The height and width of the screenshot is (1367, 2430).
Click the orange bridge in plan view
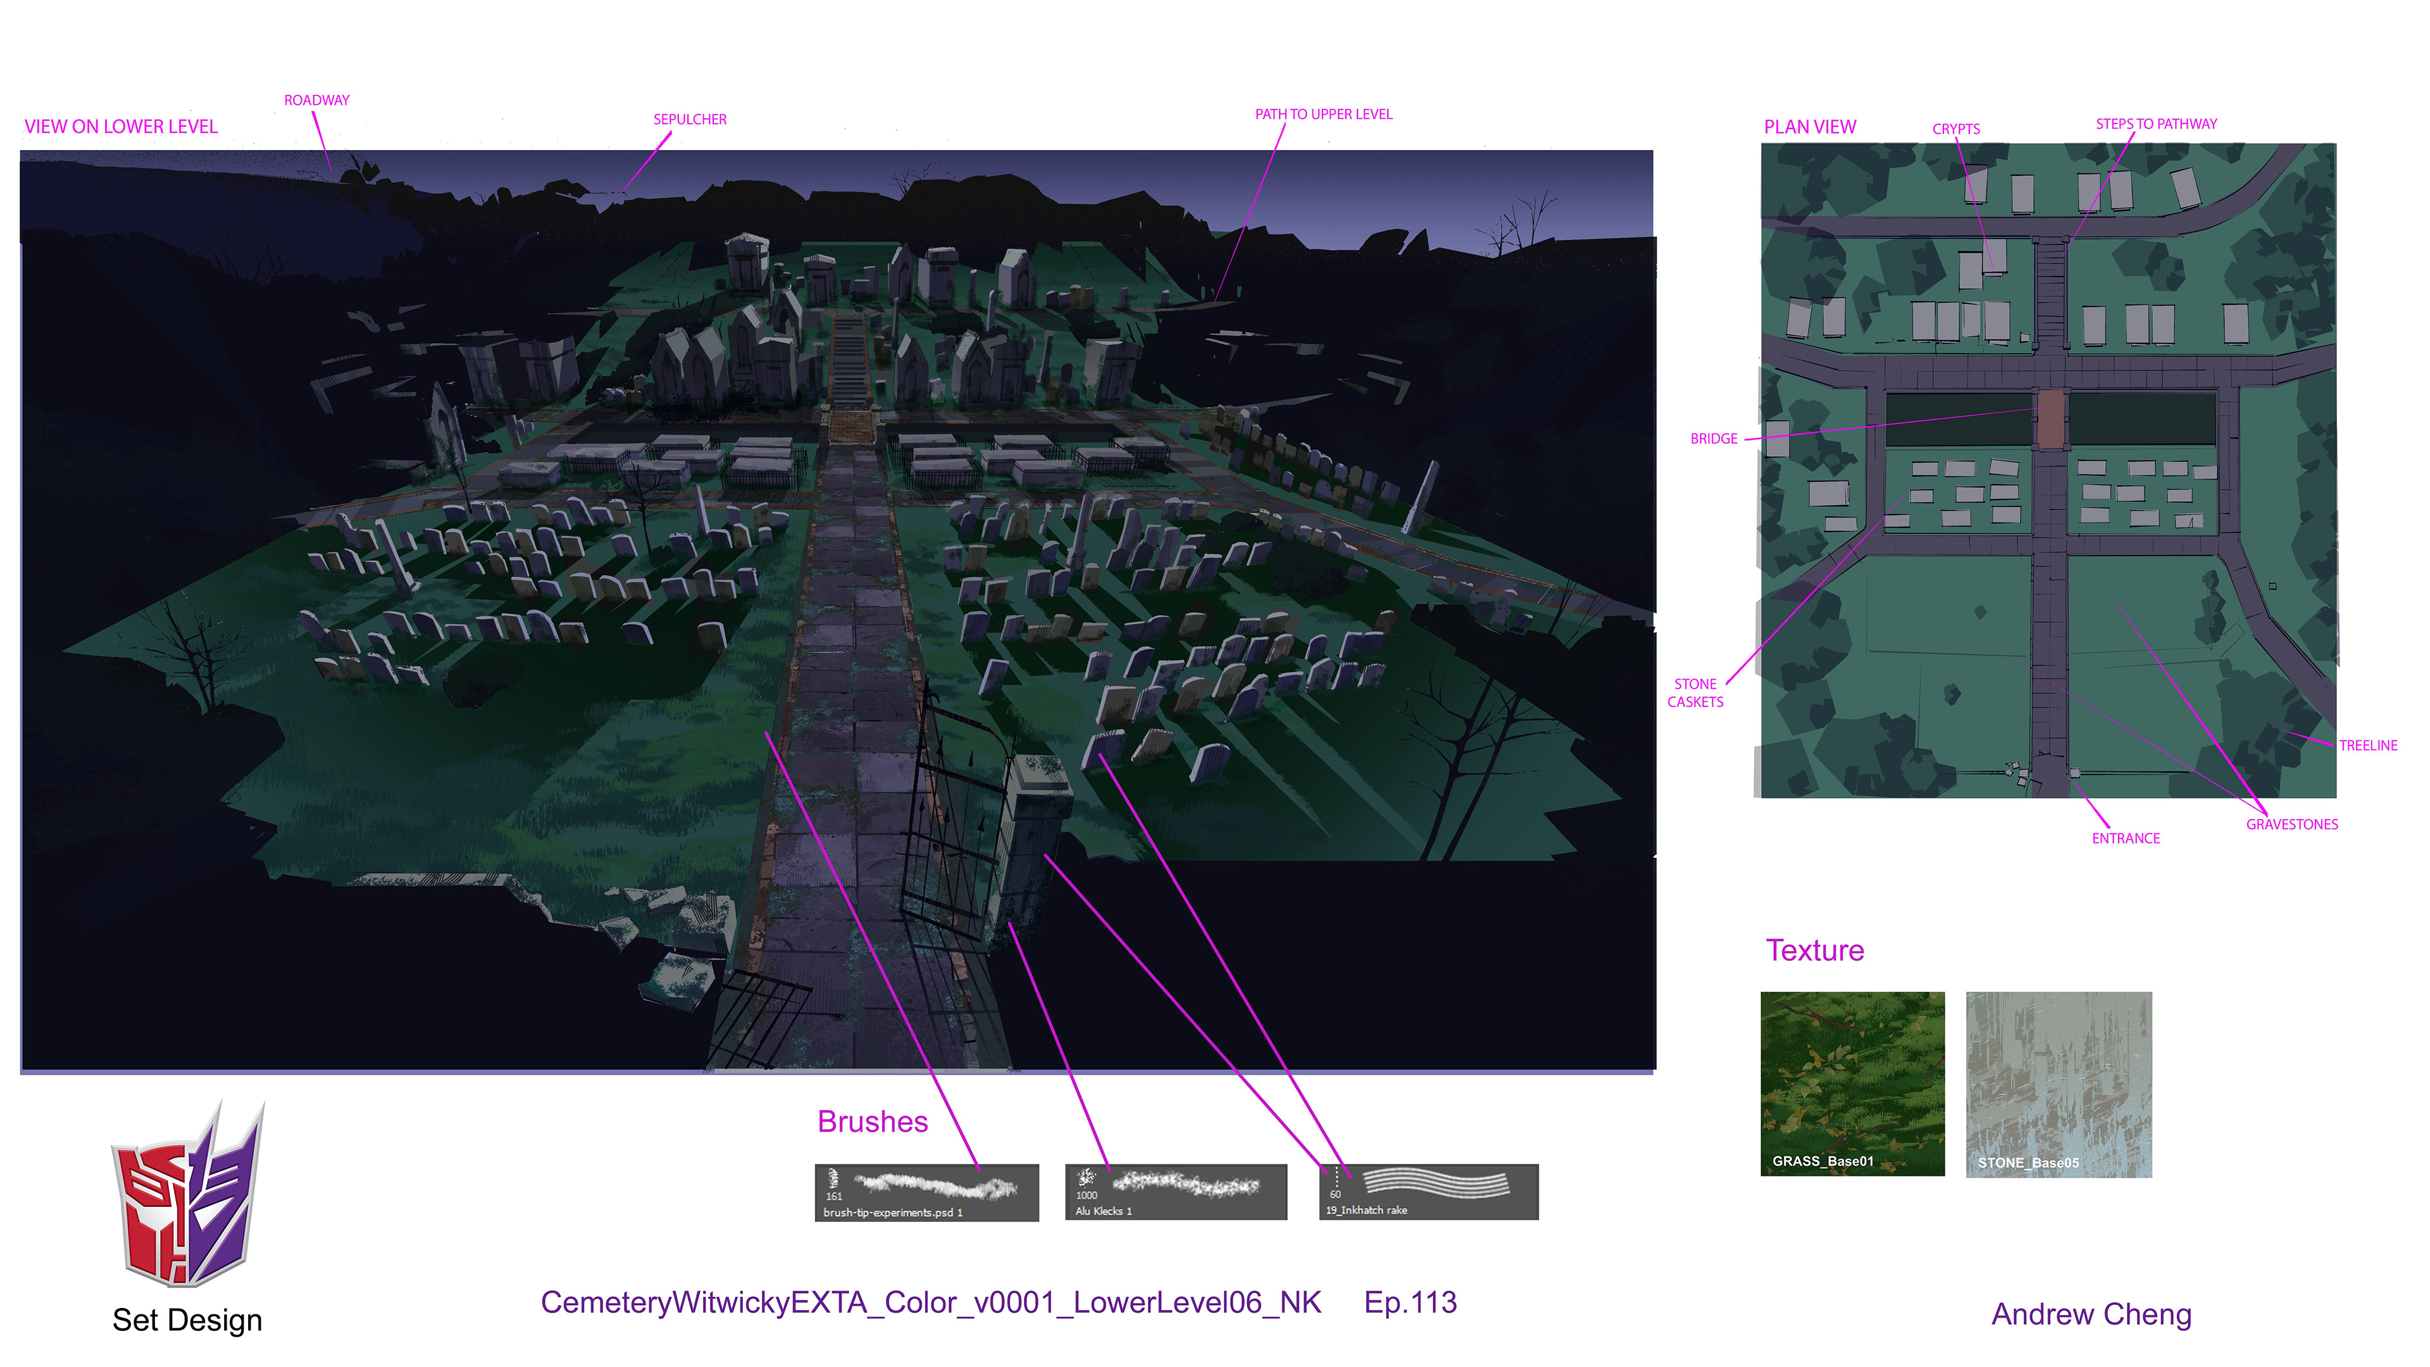click(2050, 420)
